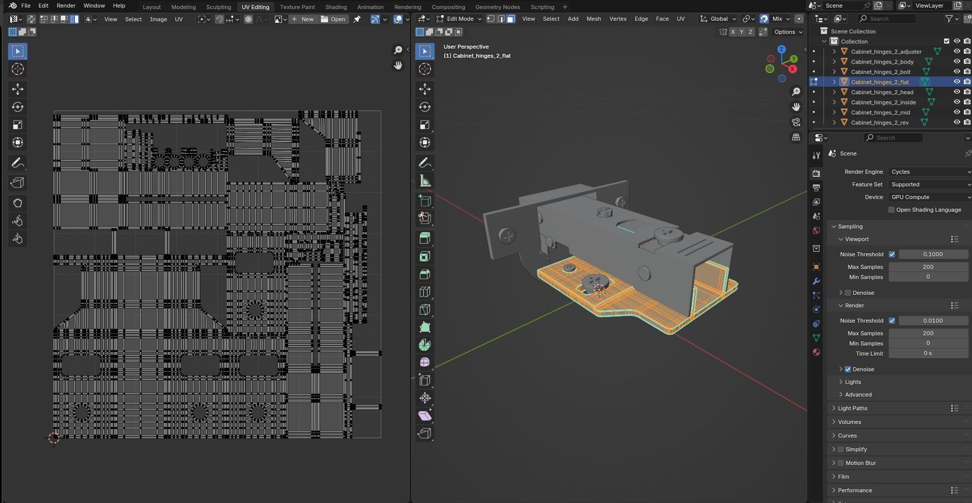
Task: Click the UV editor zoom magnifier icon
Action: point(398,50)
